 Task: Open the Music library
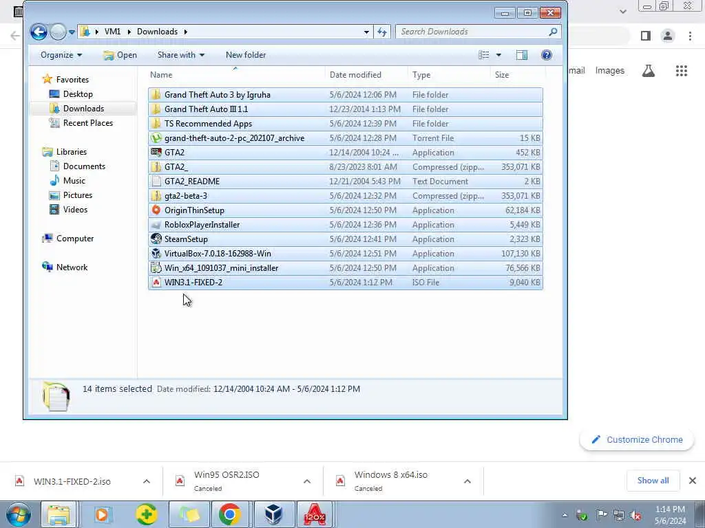click(74, 181)
